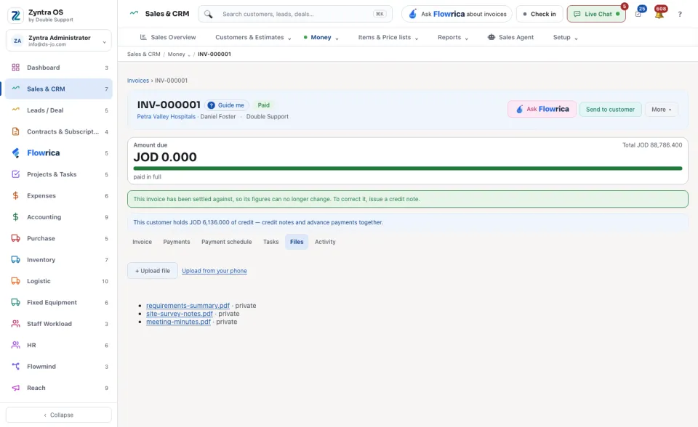Click the Expenses dollar icon
Viewport: 698px width, 427px height.
tap(15, 196)
